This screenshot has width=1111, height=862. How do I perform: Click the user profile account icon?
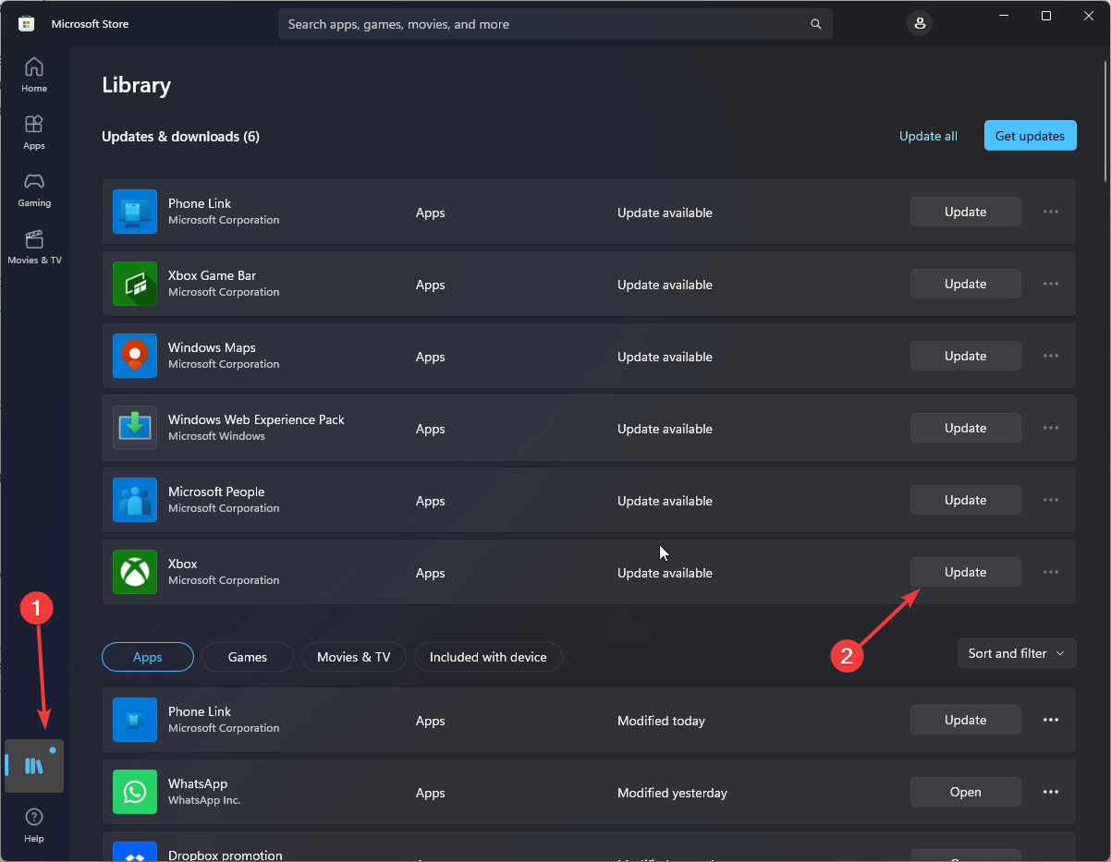920,24
